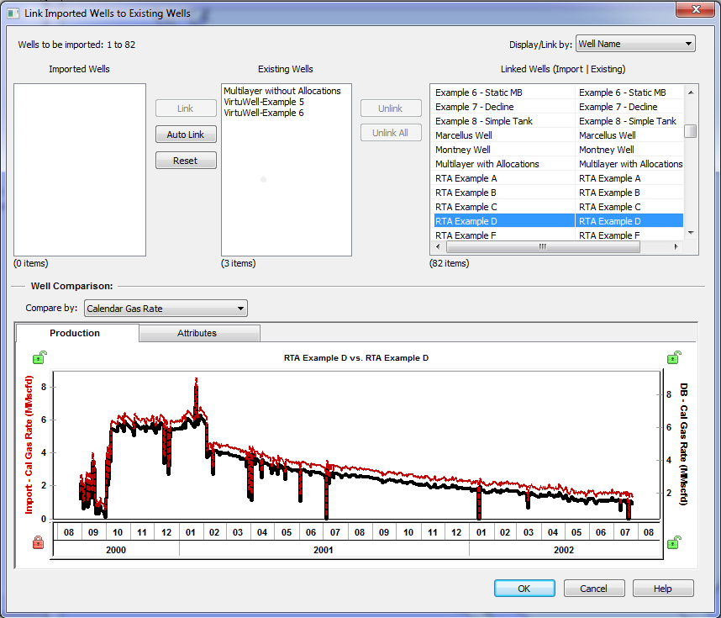Click the Linked Wells vertical scrollbar thumb
Viewport: 721px width, 618px height.
(690, 131)
